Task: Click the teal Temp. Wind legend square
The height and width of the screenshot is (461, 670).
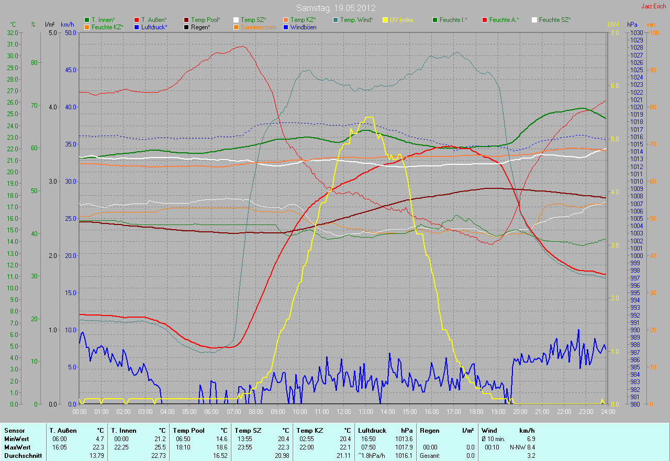Action: [336, 20]
